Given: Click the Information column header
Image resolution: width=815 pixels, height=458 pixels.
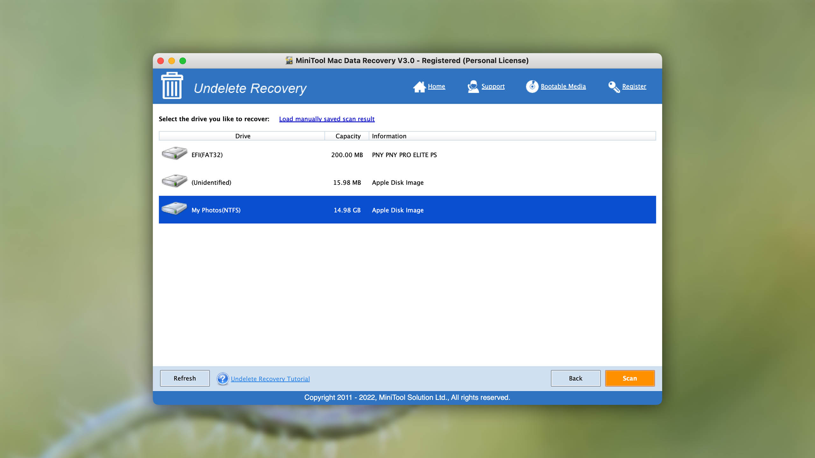Looking at the screenshot, I should point(512,136).
